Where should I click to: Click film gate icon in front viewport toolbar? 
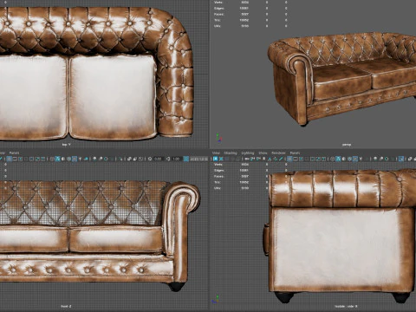[x=15, y=159]
